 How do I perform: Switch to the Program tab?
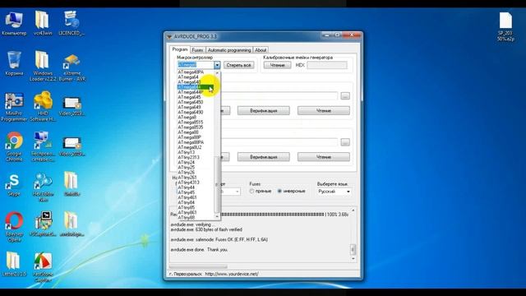[x=180, y=49]
